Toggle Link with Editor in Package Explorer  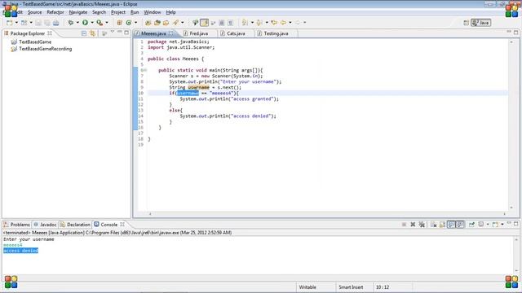pos(92,33)
